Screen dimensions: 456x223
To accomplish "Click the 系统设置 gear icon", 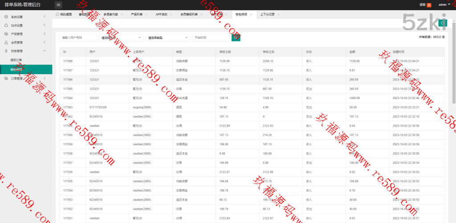I will pos(6,17).
